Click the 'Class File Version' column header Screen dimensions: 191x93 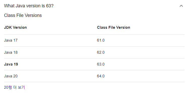pyautogui.click(x=113, y=27)
